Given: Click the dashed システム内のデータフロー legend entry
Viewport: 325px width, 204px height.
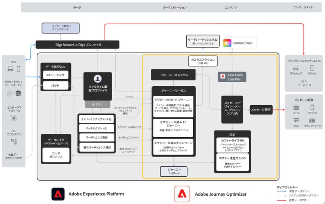Looking at the screenshot, I should point(298,195).
